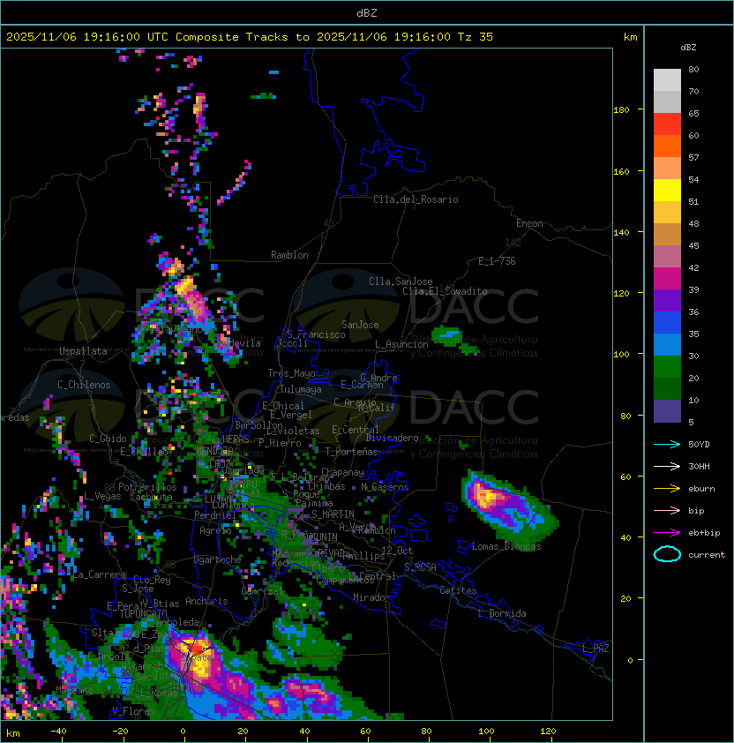Click the 'L_Dormida' map label
Image resolution: width=734 pixels, height=743 pixels.
[x=502, y=613]
